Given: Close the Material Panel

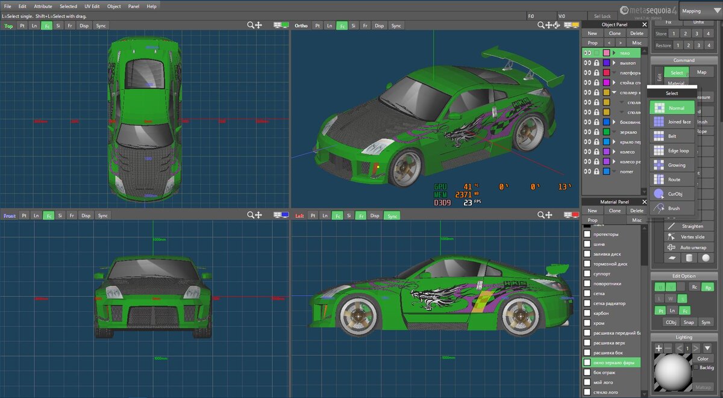Looking at the screenshot, I should tap(645, 202).
